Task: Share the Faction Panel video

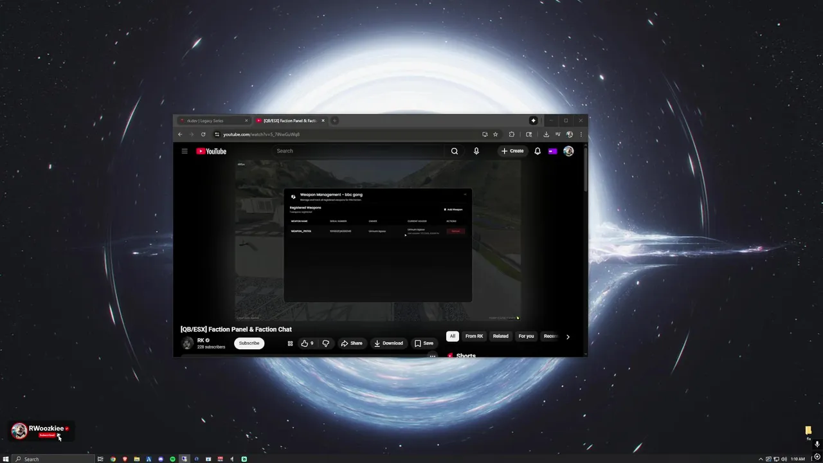Action: (x=352, y=343)
